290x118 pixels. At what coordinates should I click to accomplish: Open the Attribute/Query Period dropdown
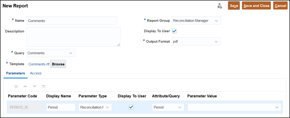click(x=168, y=107)
